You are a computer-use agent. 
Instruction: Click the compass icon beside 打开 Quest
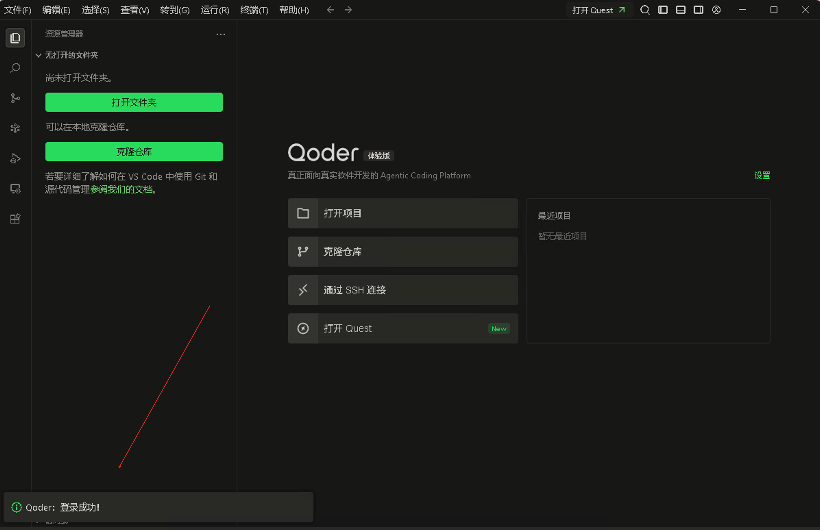point(303,328)
